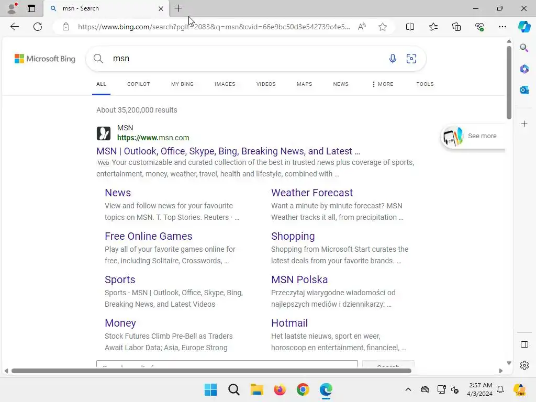Open MSN main result title link
This screenshot has width=536, height=402.
228,151
